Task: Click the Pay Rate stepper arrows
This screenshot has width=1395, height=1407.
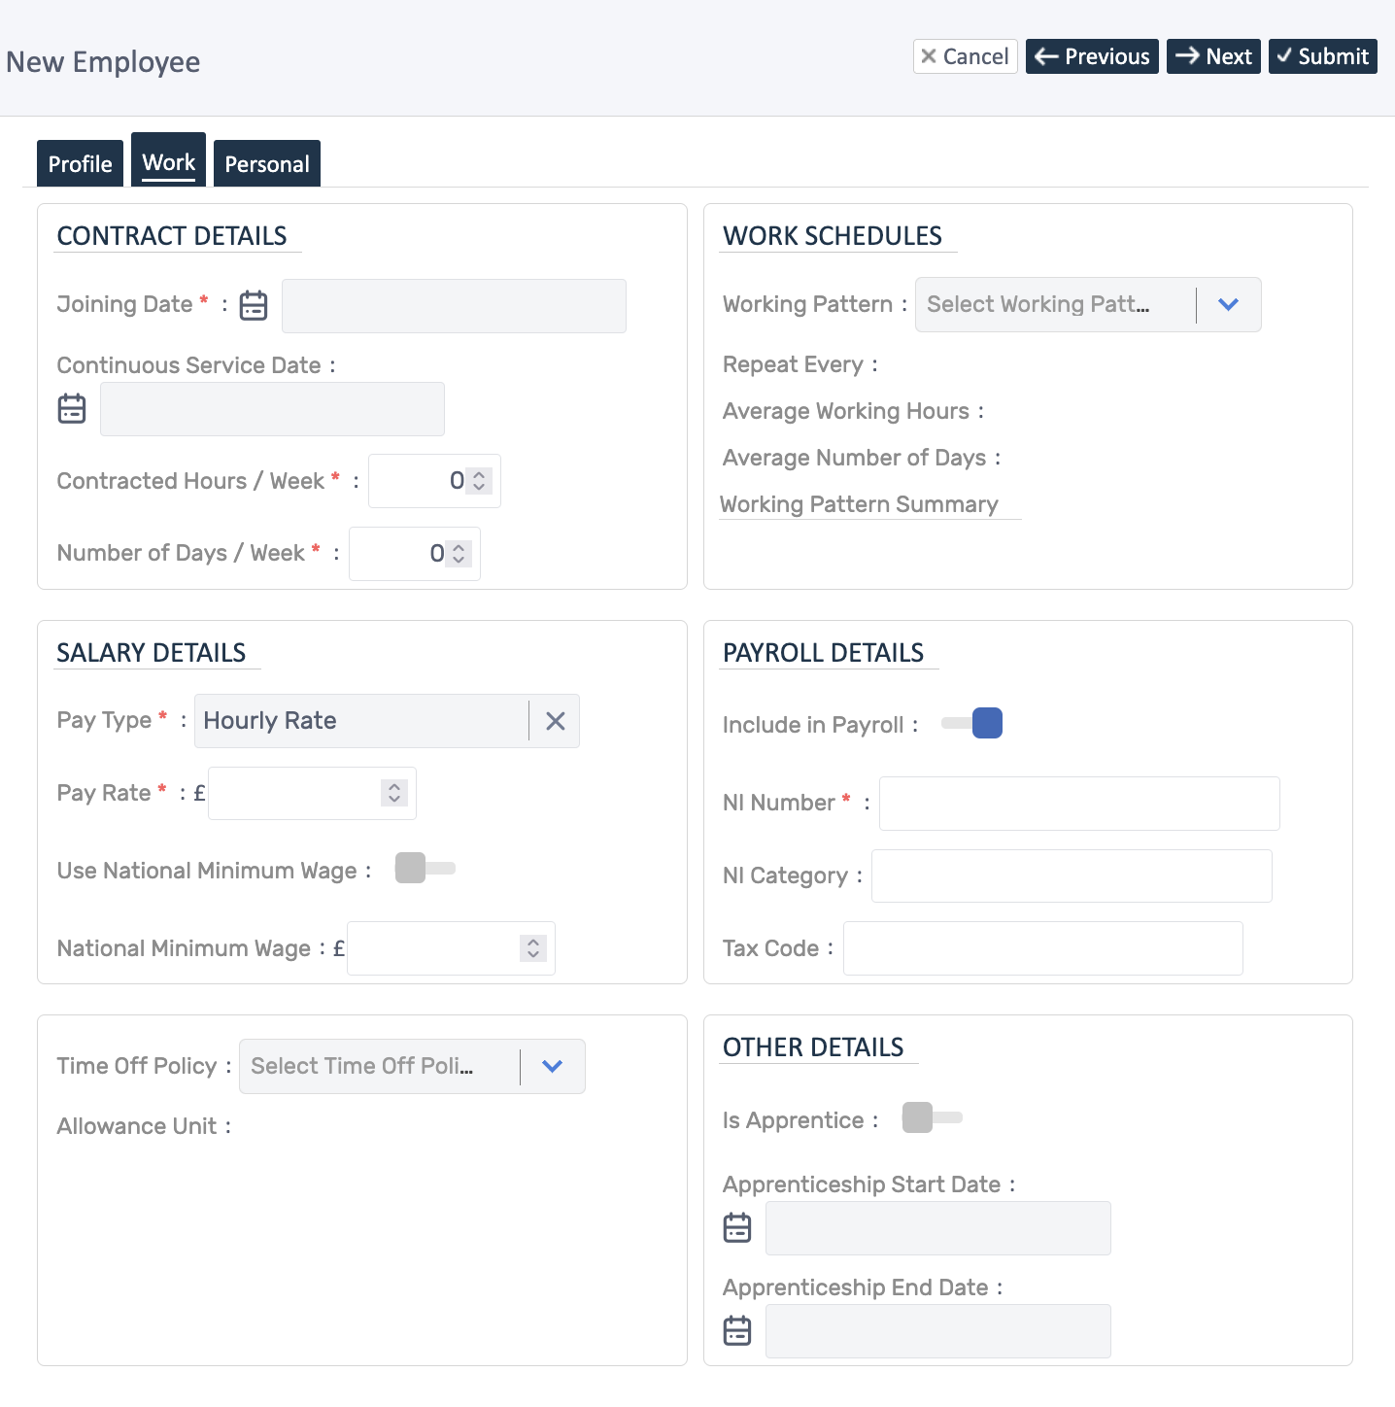Action: pos(393,793)
